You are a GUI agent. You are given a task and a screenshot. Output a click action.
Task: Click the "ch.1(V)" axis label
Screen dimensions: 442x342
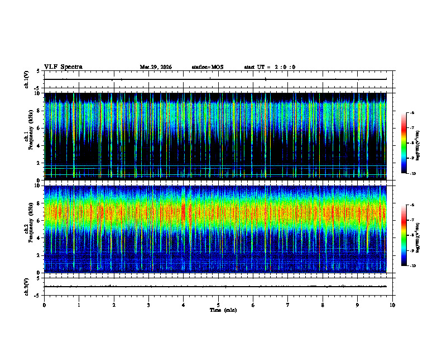[x=27, y=79]
